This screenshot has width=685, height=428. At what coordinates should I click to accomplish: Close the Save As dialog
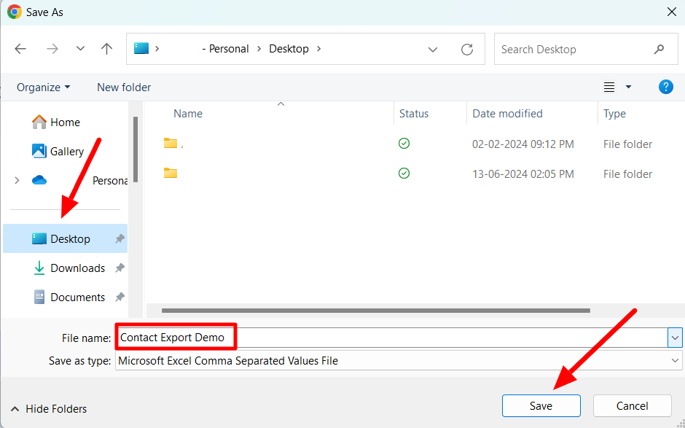tap(672, 12)
